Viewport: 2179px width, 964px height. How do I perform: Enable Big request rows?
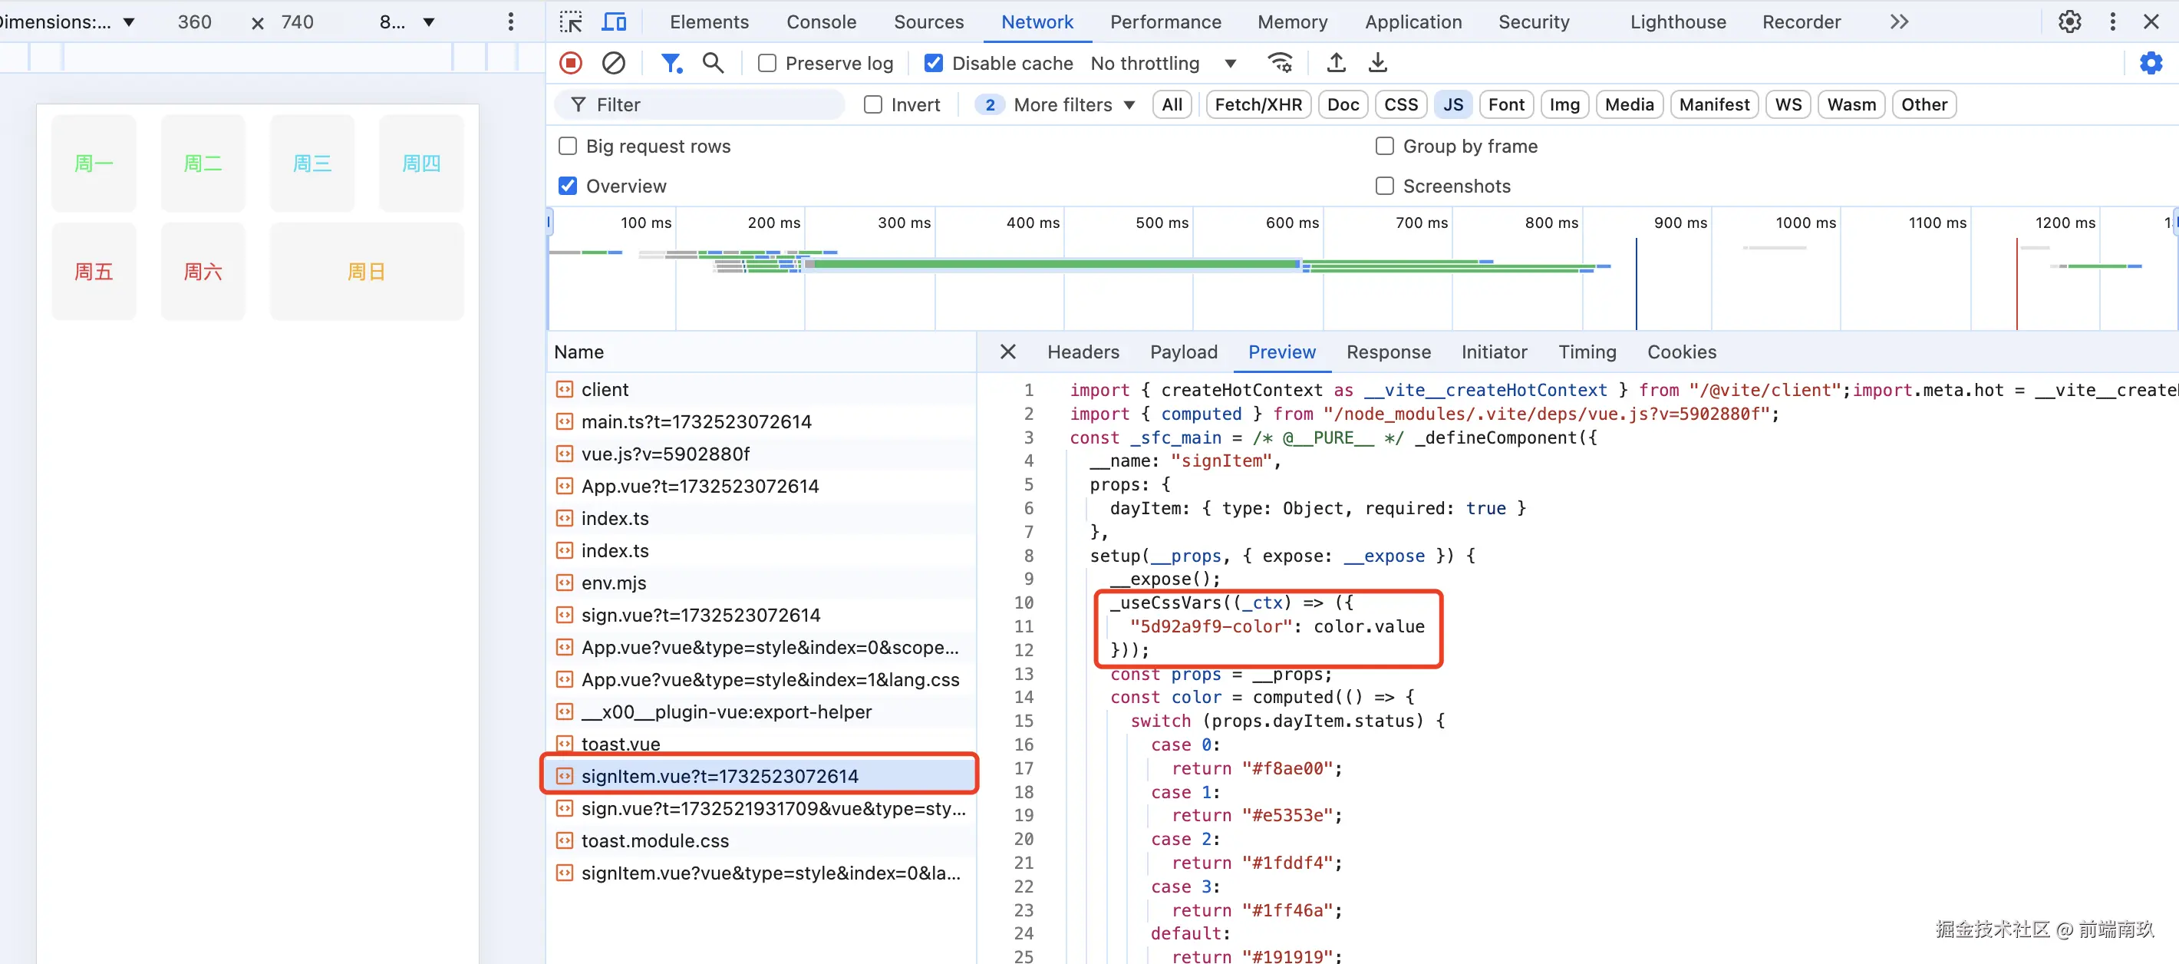click(x=568, y=147)
